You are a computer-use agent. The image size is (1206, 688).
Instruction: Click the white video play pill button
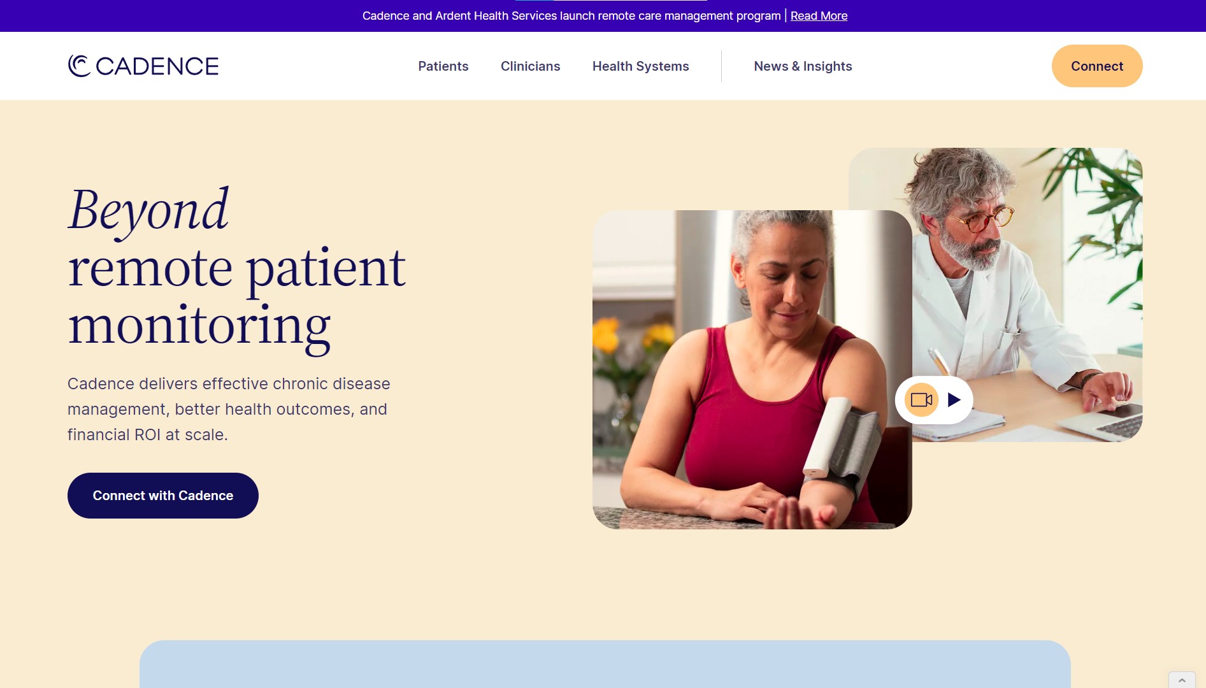pos(934,400)
